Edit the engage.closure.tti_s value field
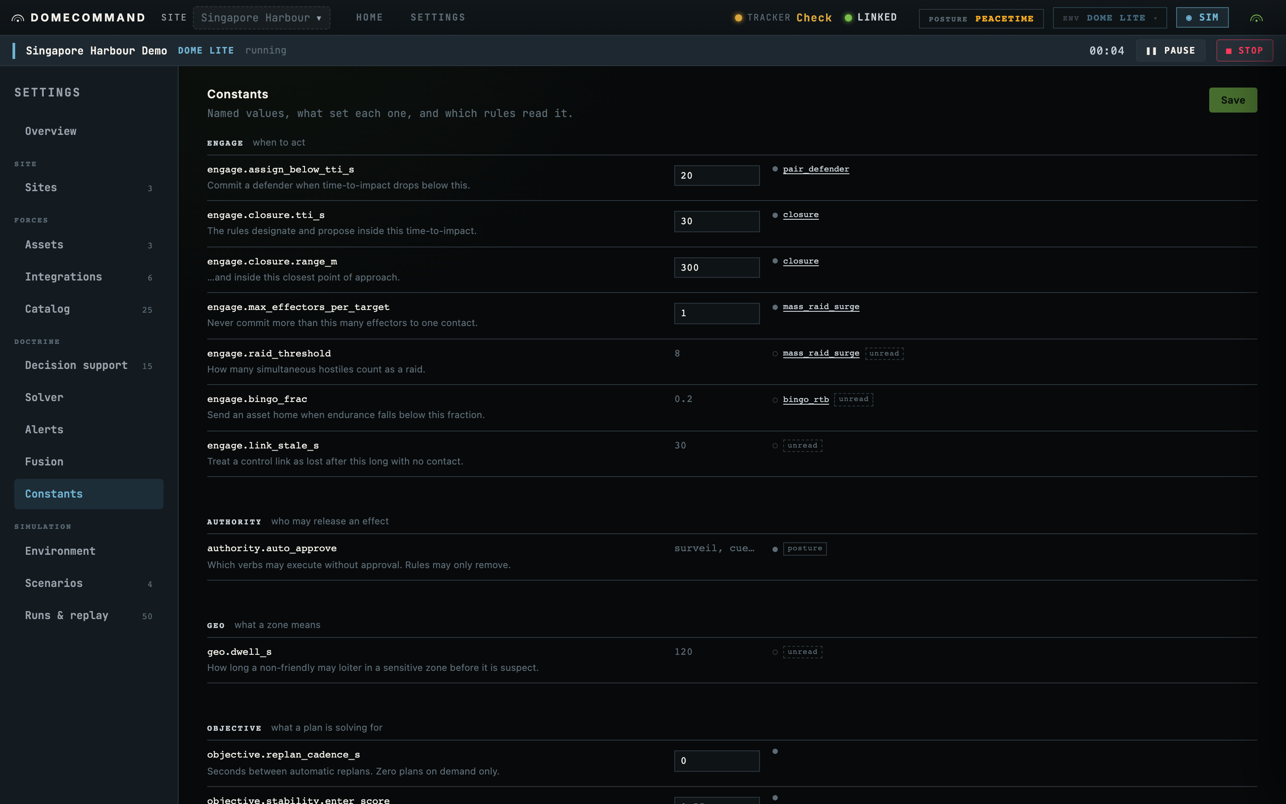Viewport: 1286px width, 804px height. pos(717,221)
